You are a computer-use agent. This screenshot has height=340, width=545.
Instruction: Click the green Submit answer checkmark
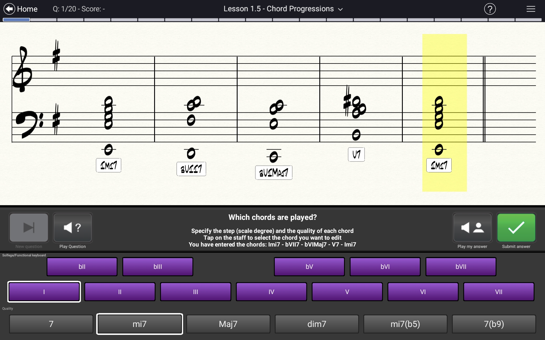click(x=516, y=228)
